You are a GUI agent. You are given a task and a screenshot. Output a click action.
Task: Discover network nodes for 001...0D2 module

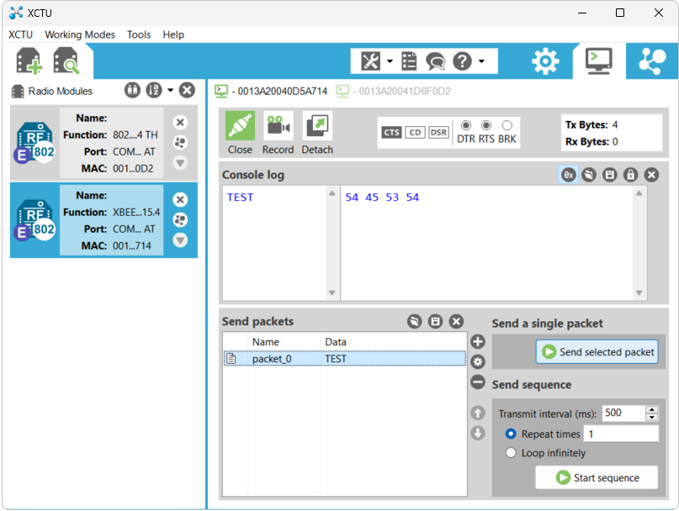click(x=180, y=142)
